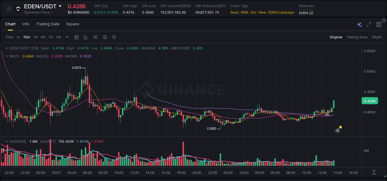Click the candlestick style icon

tap(95, 37)
